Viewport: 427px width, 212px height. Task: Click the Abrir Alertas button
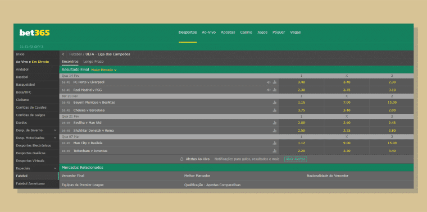pos(296,159)
